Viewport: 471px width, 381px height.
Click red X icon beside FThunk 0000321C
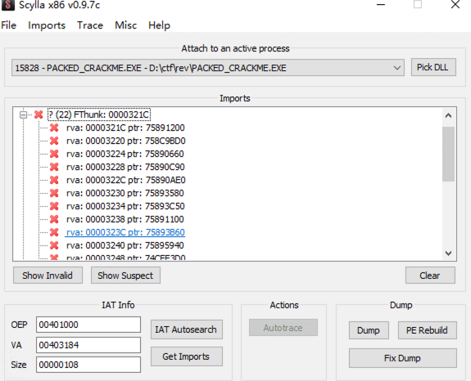click(38, 114)
